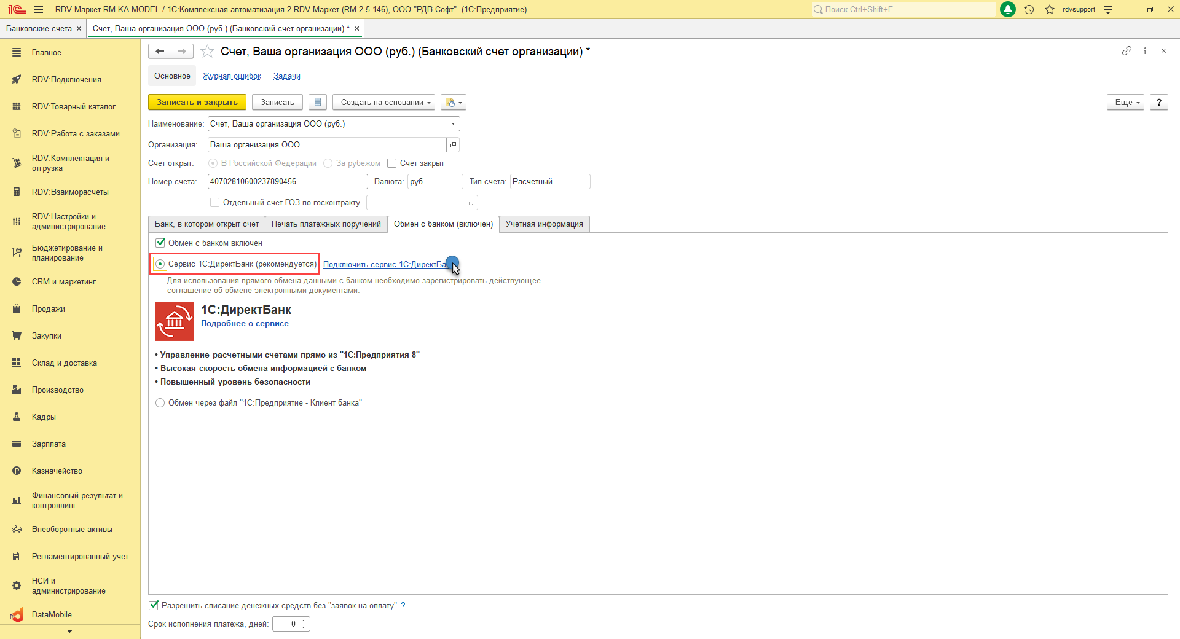
Task: Expand the Создать на основании dropdown
Action: 383,102
